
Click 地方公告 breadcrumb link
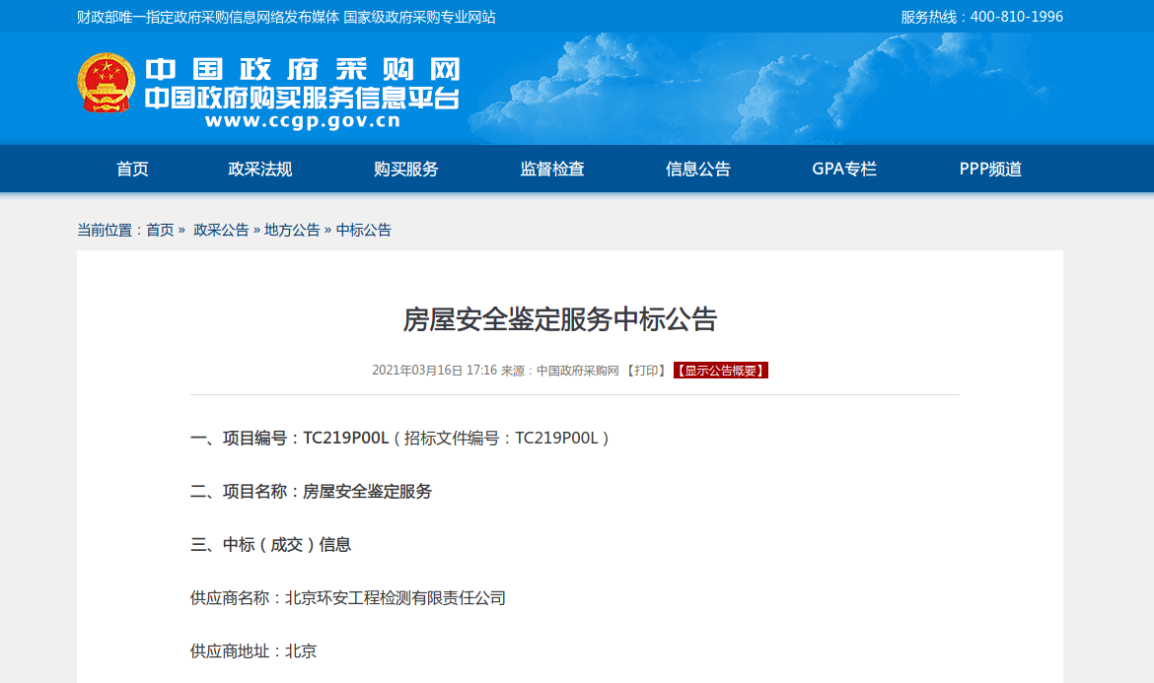(x=292, y=230)
